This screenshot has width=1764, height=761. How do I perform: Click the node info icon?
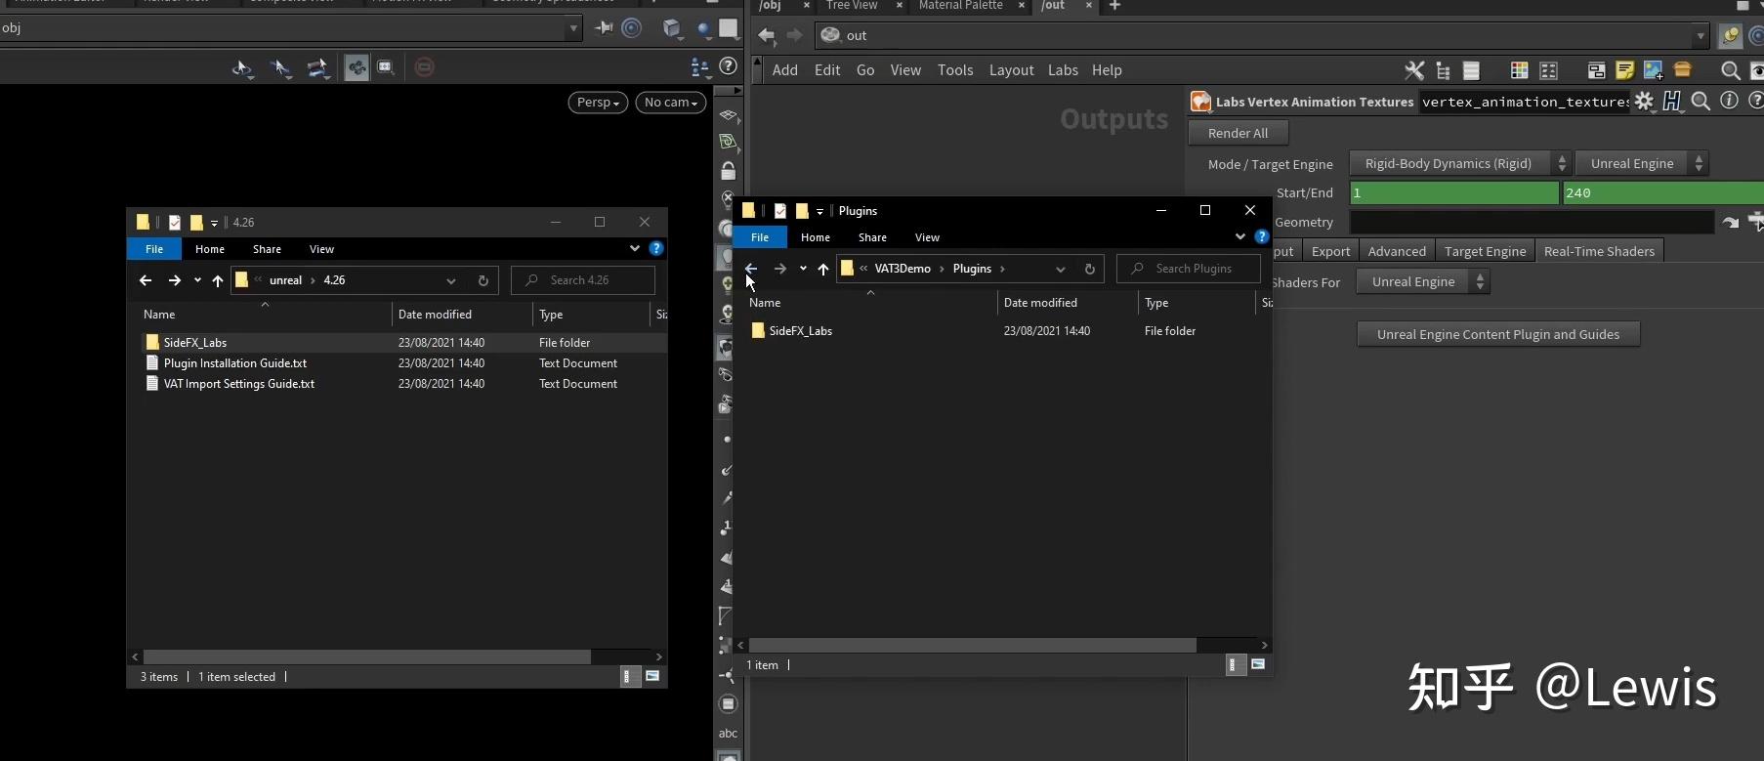pyautogui.click(x=1729, y=102)
